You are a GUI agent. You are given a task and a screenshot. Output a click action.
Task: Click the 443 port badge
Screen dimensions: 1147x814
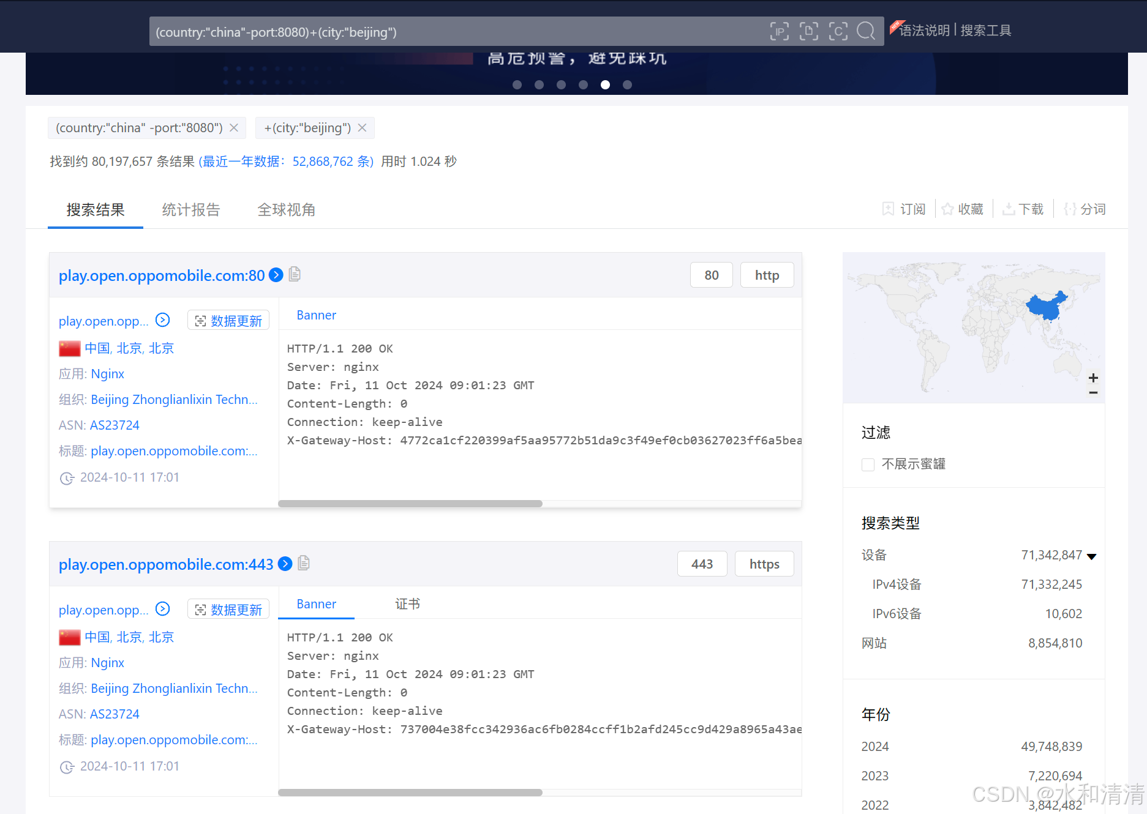click(702, 564)
